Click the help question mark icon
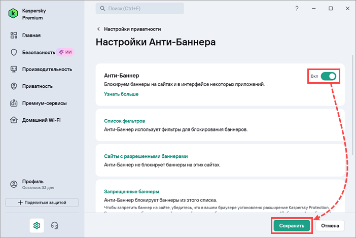The width and height of the screenshot is (356, 238). pyautogui.click(x=297, y=9)
